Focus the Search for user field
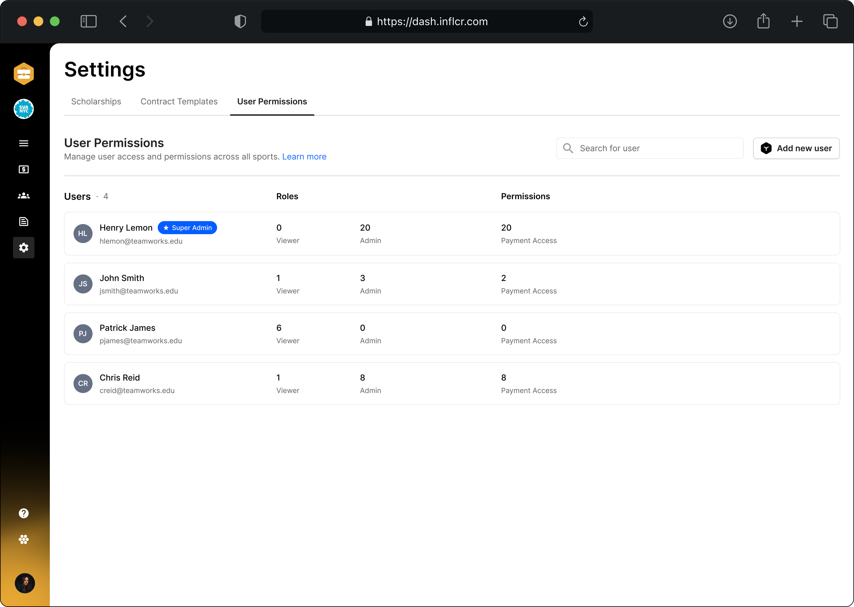 (649, 149)
